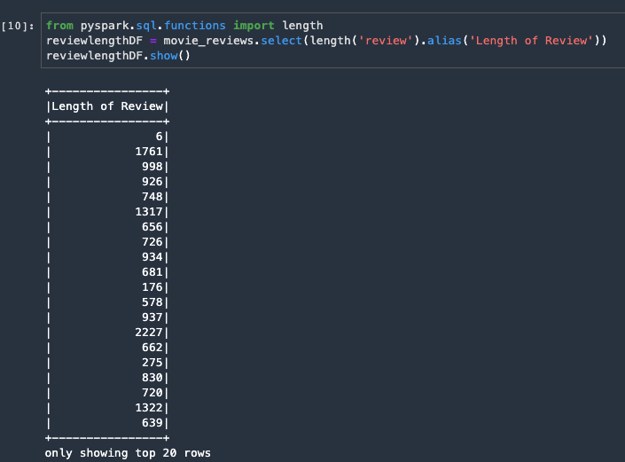This screenshot has height=462, width=625.
Task: Click the 'review' string in select call
Action: pyautogui.click(x=386, y=41)
